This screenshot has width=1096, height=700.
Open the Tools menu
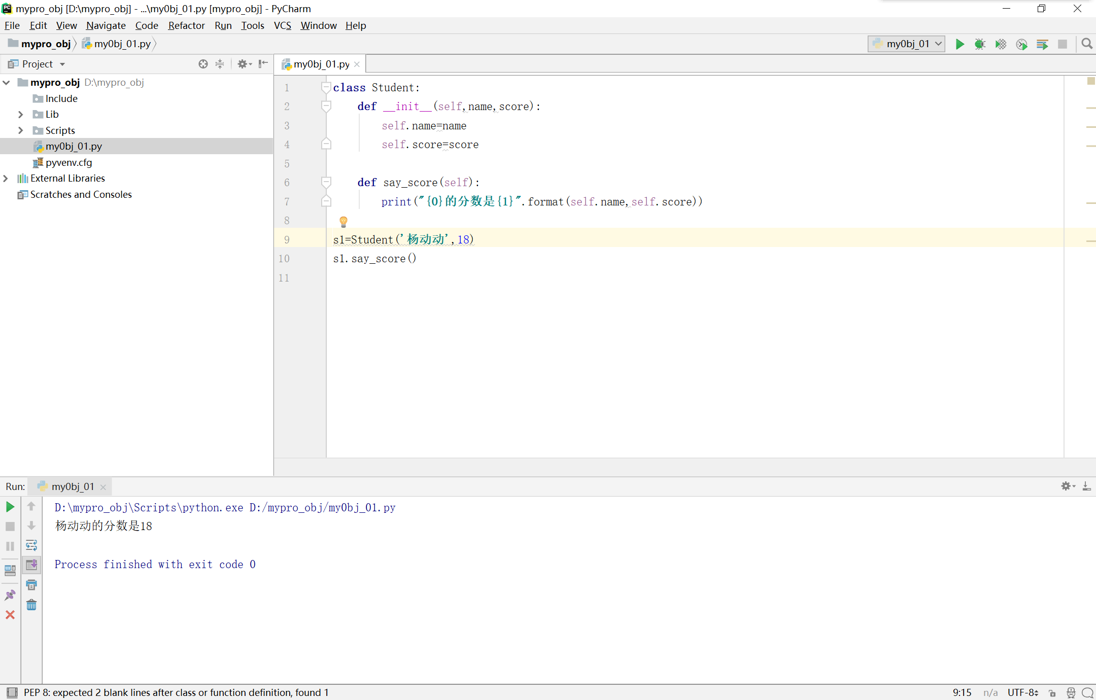[252, 25]
